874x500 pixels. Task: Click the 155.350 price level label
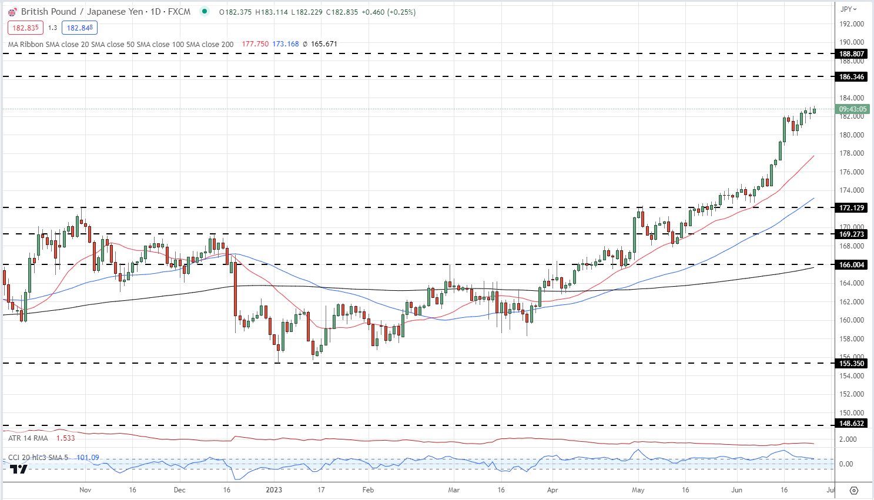pos(851,364)
